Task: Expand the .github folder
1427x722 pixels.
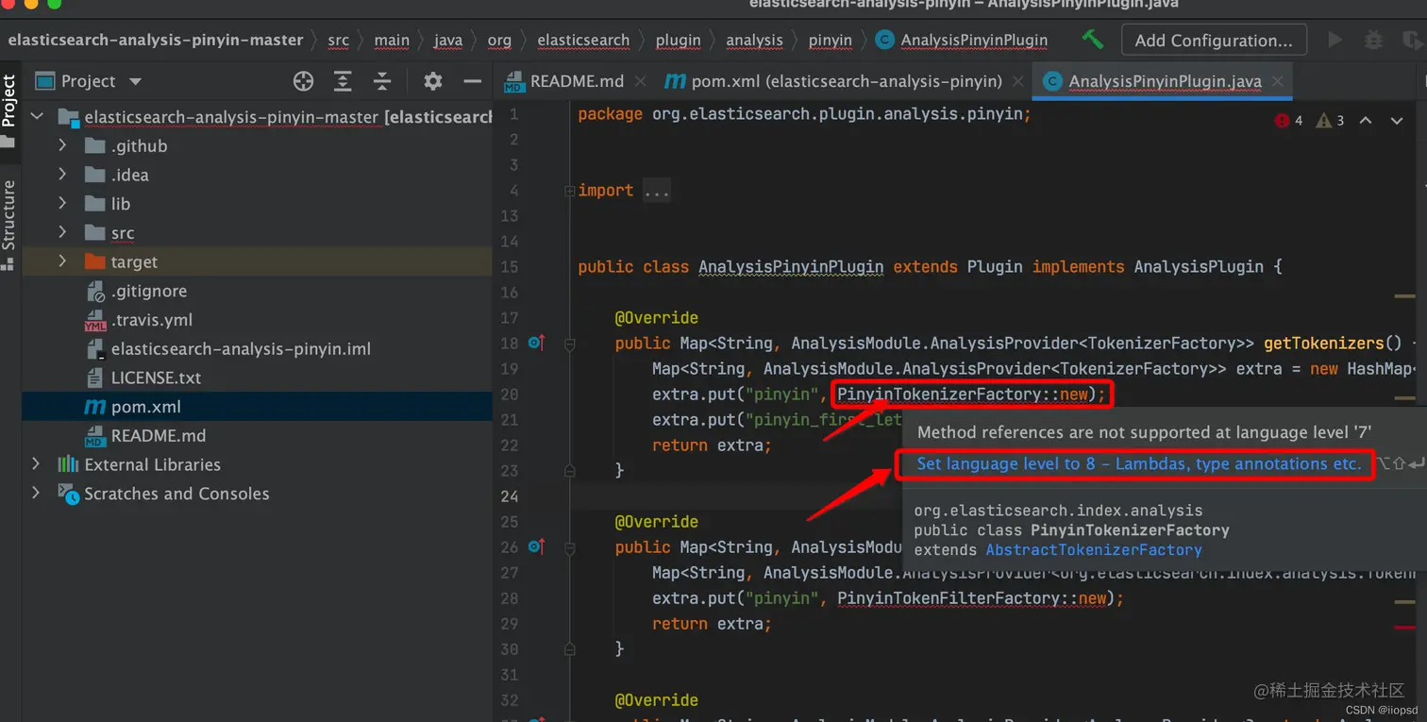Action: 62,146
